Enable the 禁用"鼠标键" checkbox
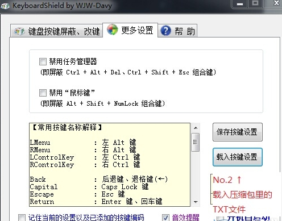Image resolution: width=282 pixels, height=221 pixels. point(43,93)
